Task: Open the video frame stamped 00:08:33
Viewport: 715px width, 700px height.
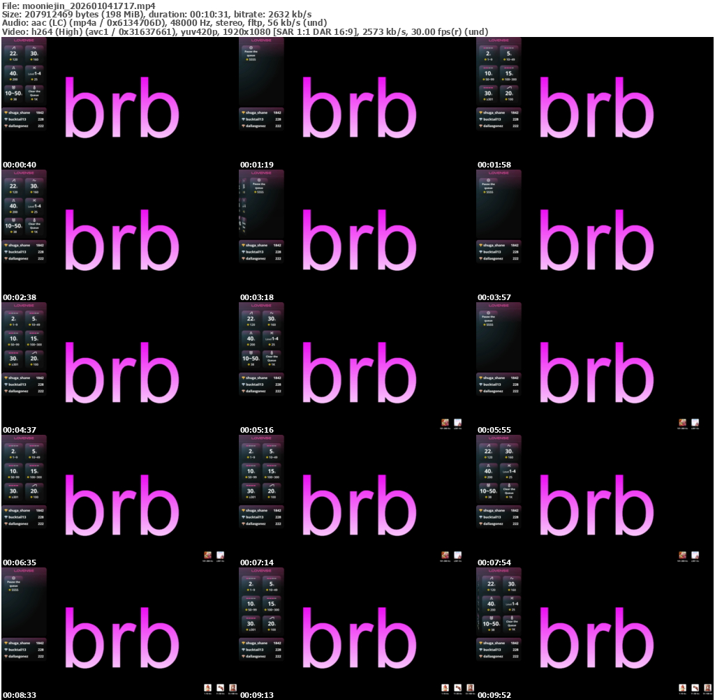Action: tap(119, 634)
